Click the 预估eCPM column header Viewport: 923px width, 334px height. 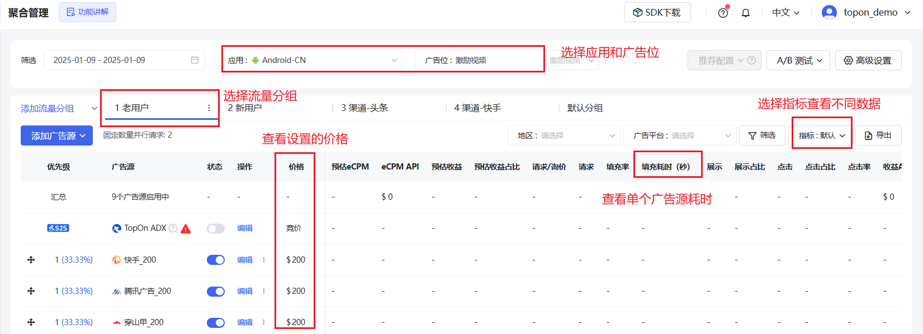(x=350, y=167)
